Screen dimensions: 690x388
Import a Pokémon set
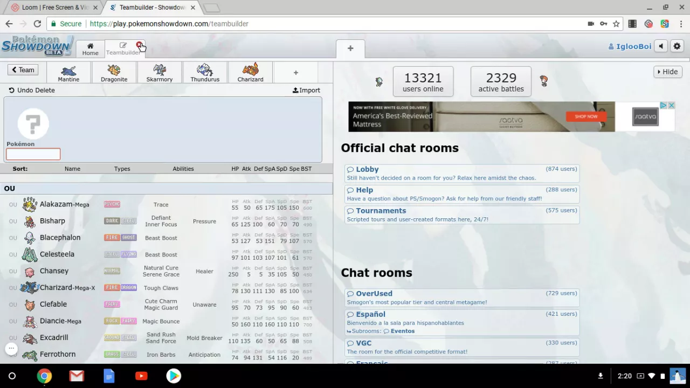pyautogui.click(x=306, y=90)
